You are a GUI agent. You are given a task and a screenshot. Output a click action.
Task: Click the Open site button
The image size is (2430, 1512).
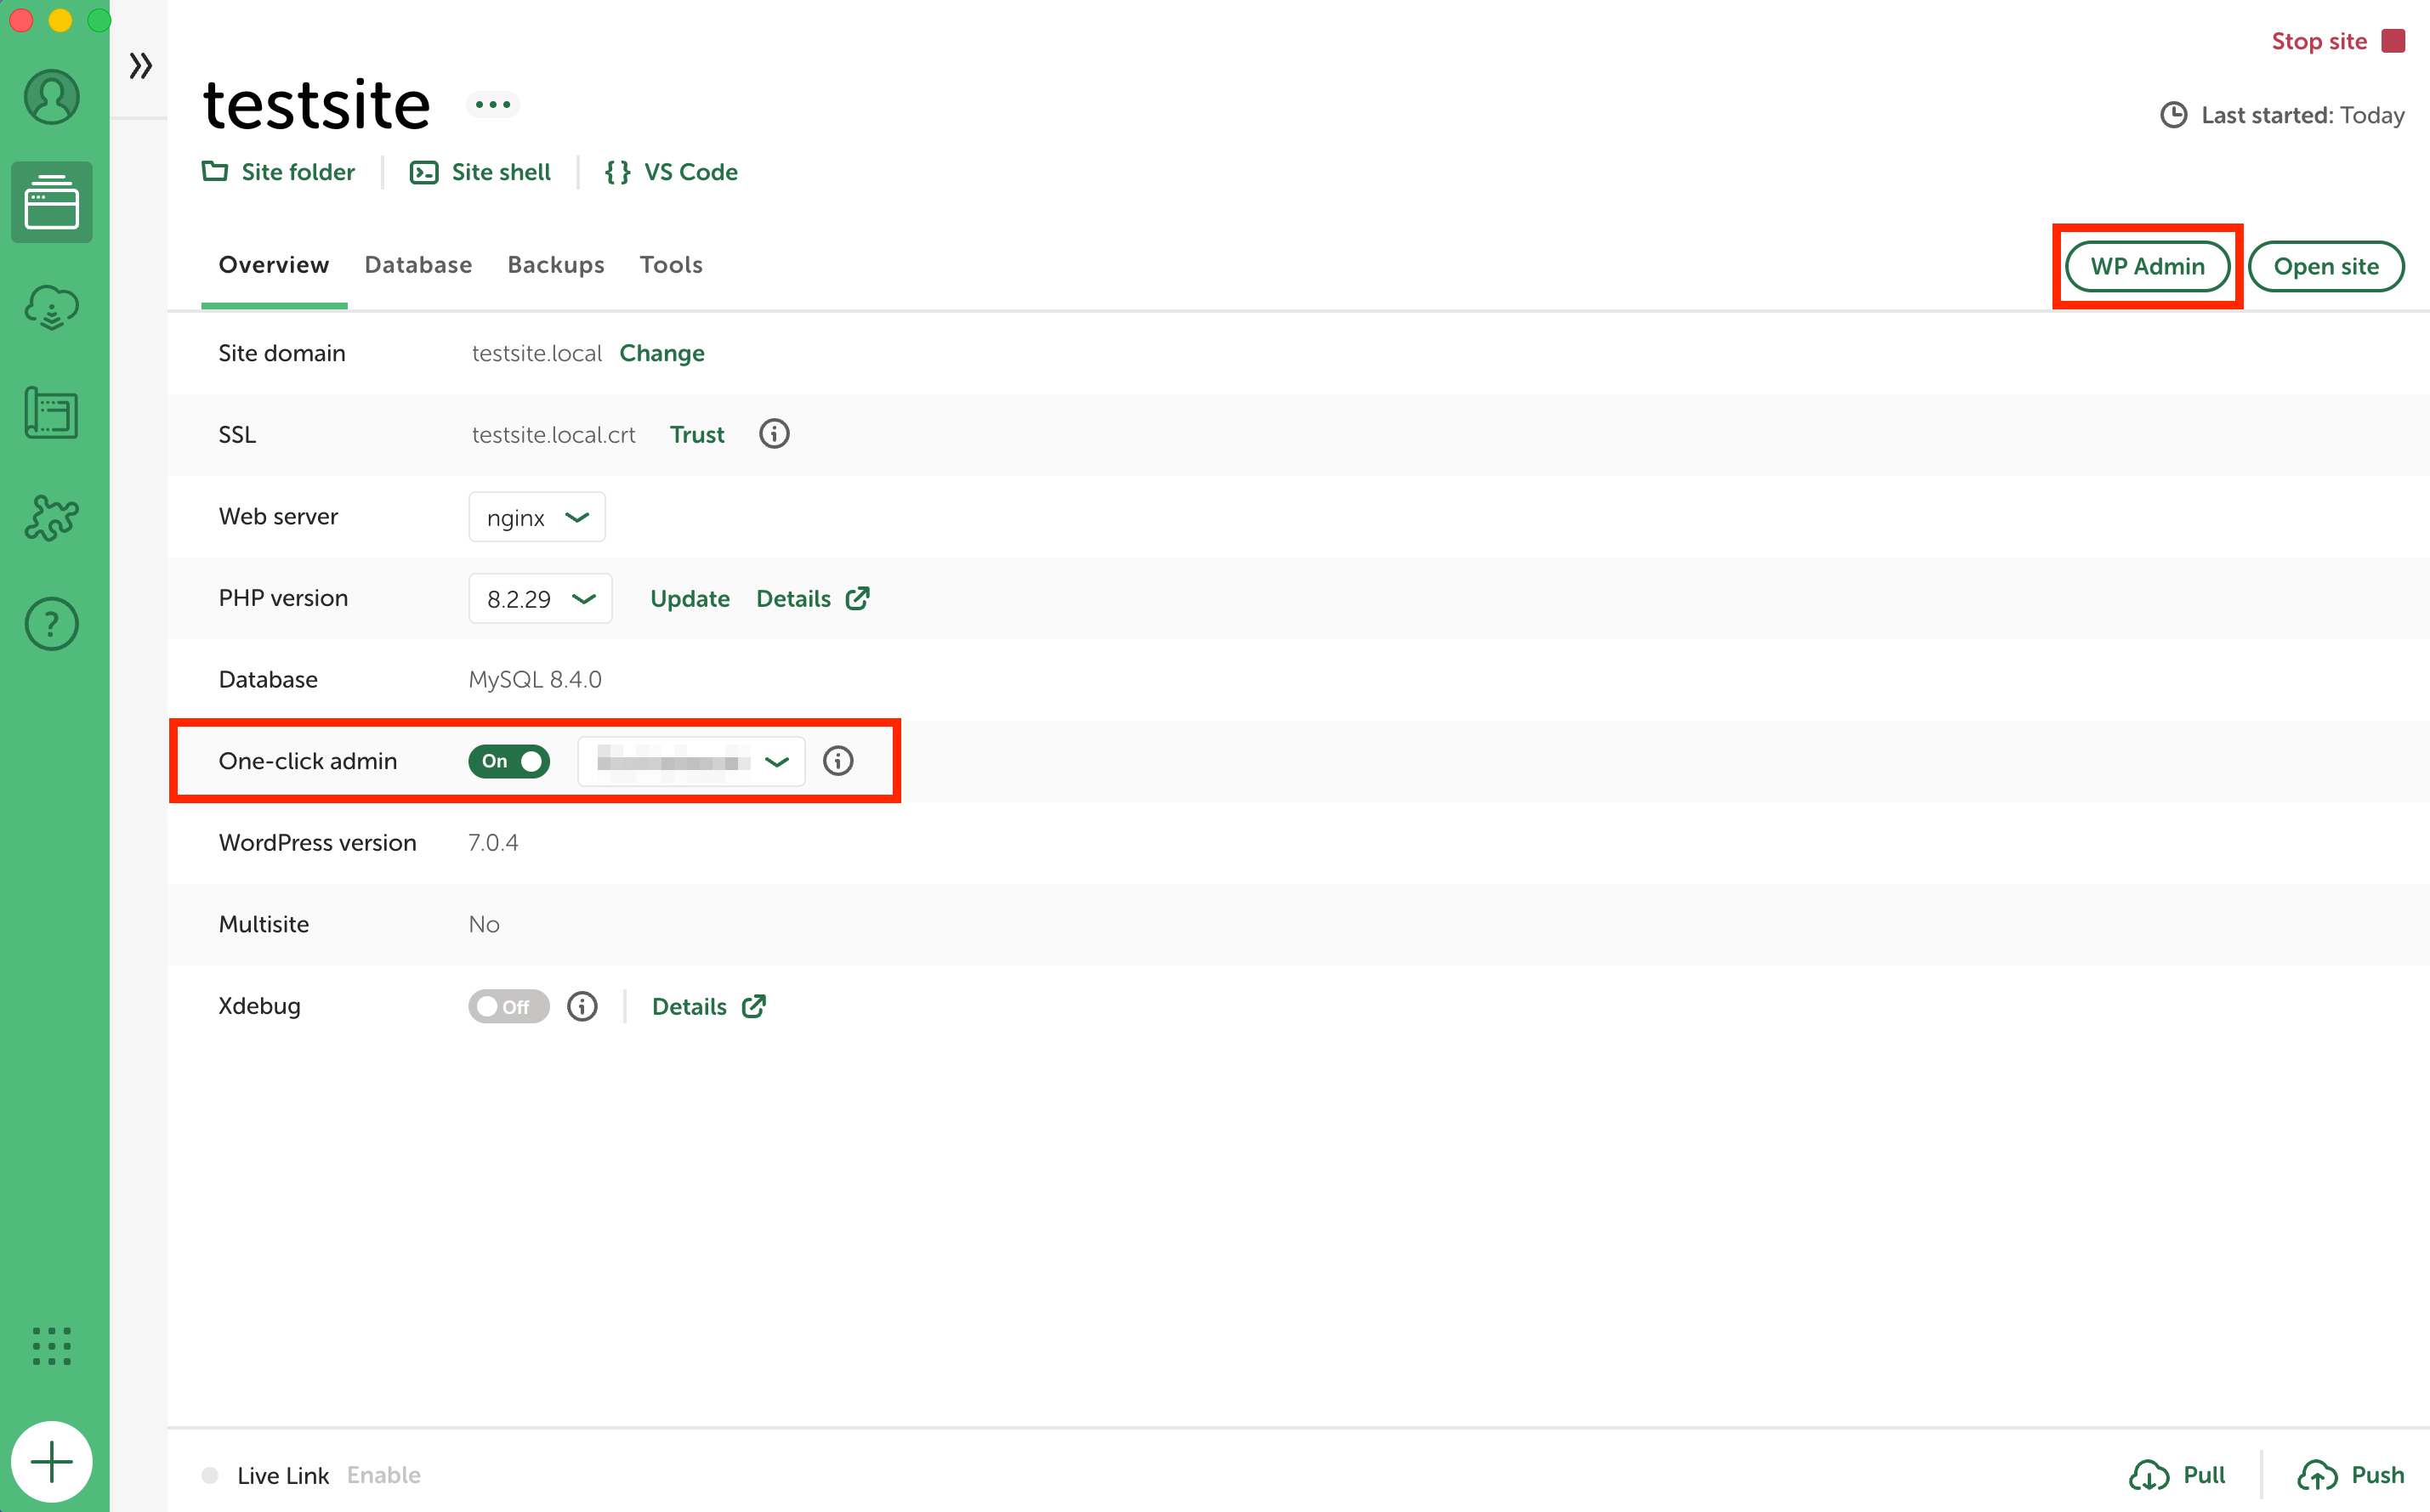click(x=2326, y=266)
